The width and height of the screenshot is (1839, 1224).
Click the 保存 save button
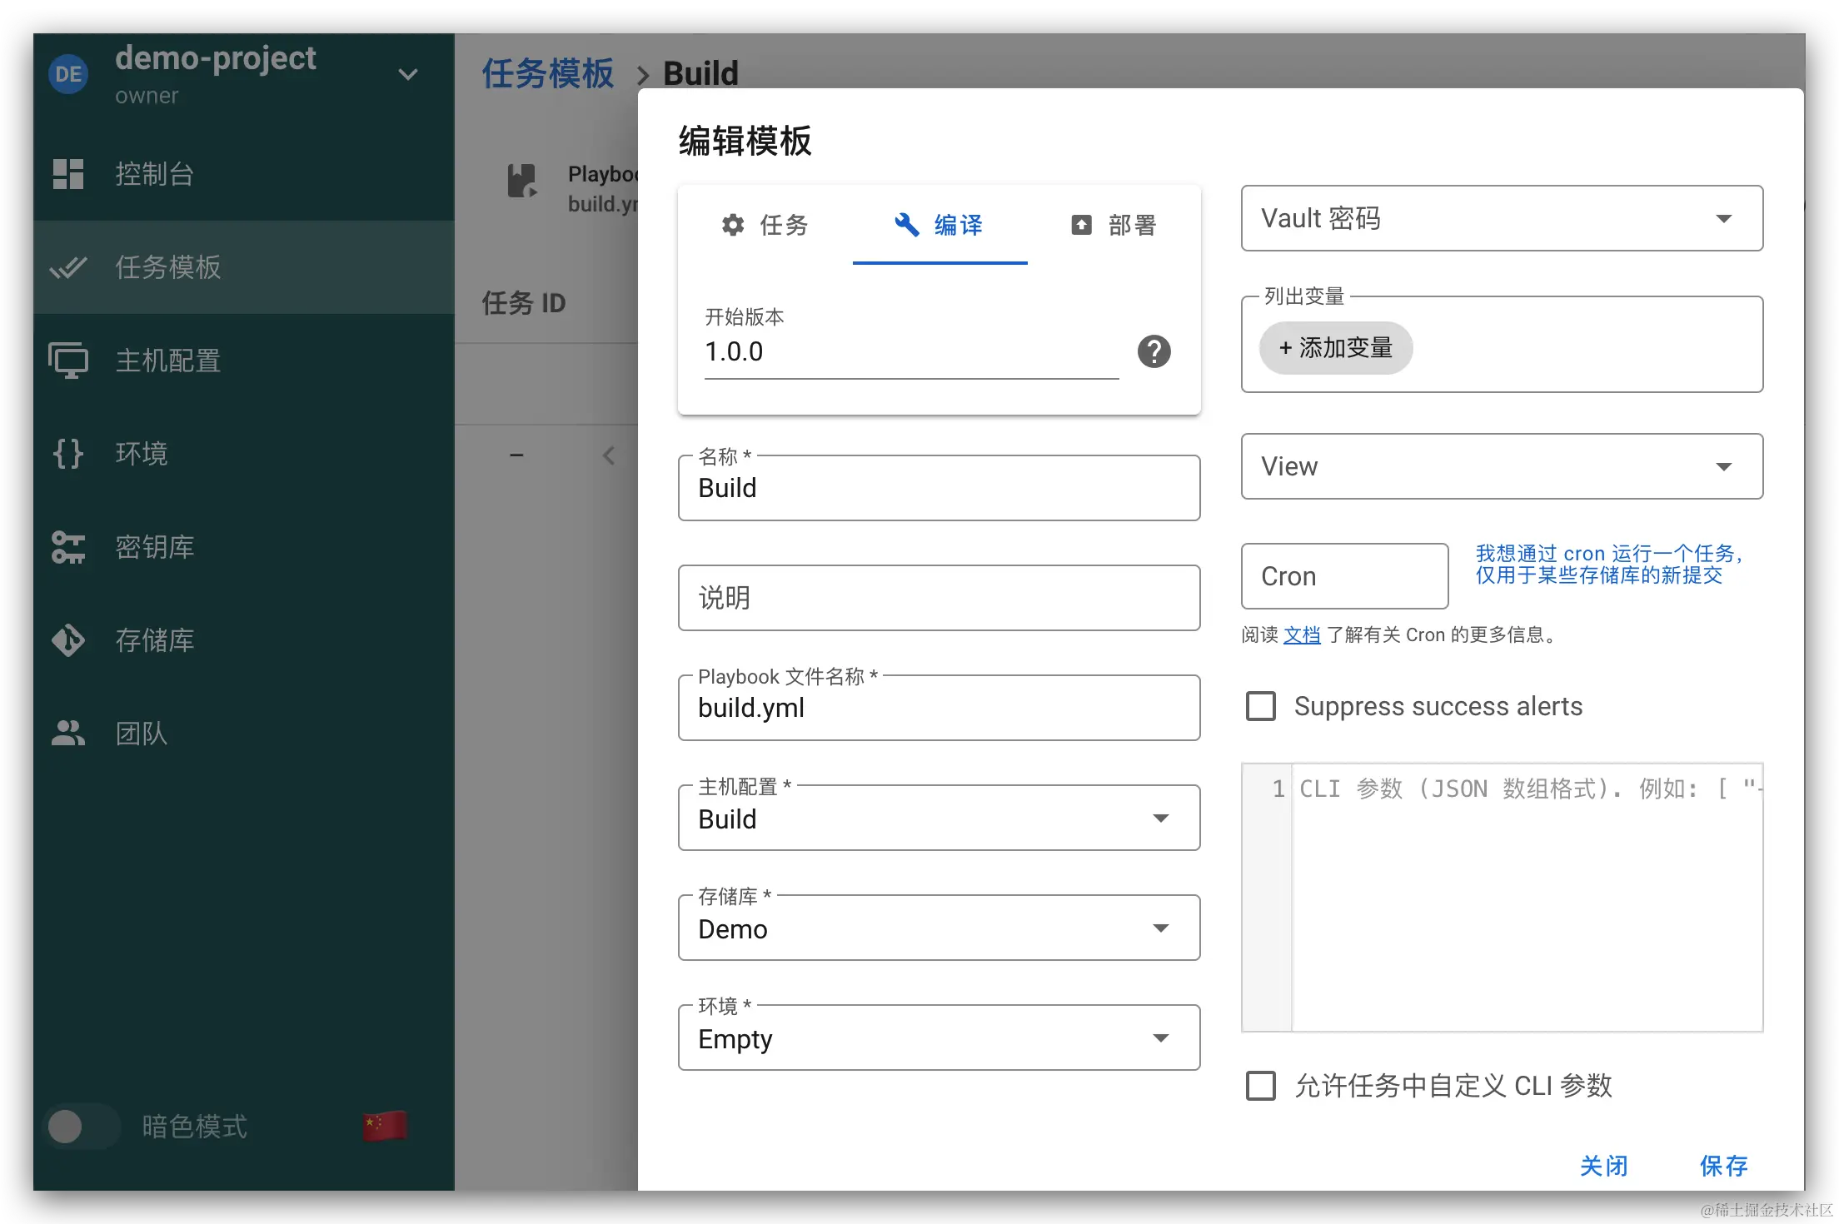1723,1166
